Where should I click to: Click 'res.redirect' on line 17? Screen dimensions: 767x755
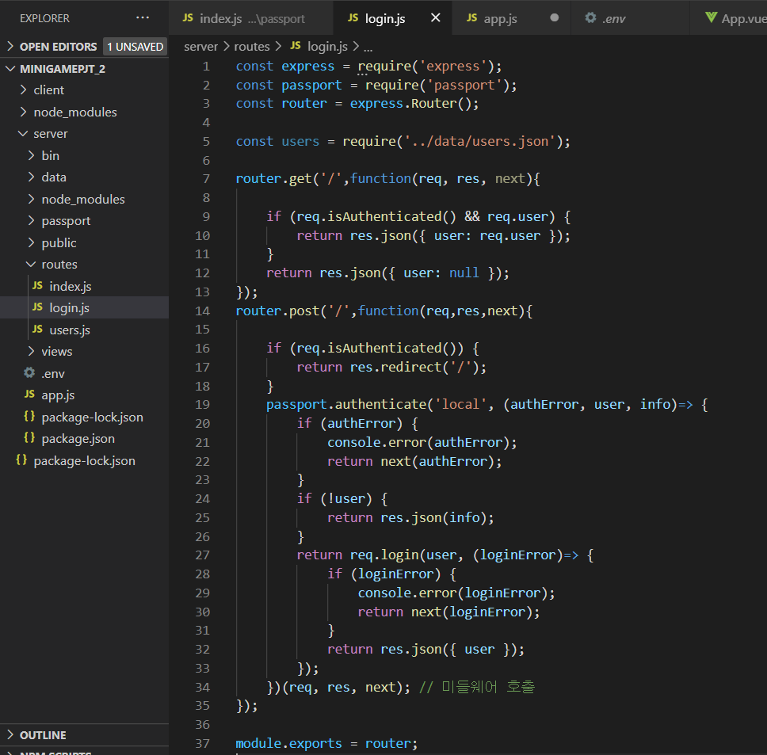click(395, 367)
